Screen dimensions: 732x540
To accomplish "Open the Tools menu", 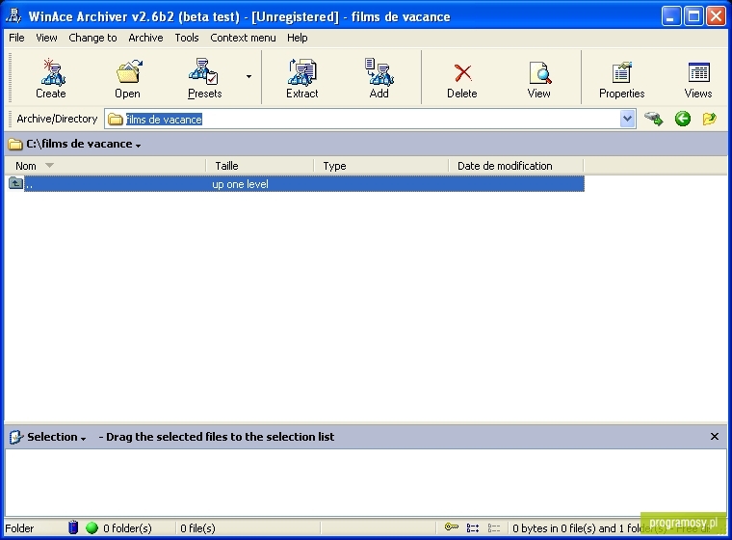I will (187, 38).
